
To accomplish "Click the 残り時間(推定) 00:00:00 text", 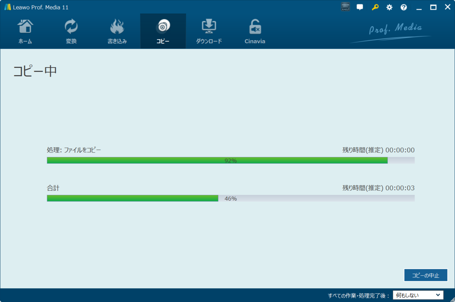I will pyautogui.click(x=378, y=150).
